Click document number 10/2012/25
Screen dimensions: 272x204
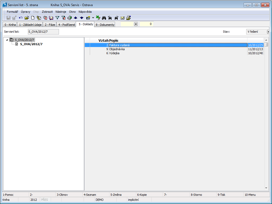(x=255, y=45)
